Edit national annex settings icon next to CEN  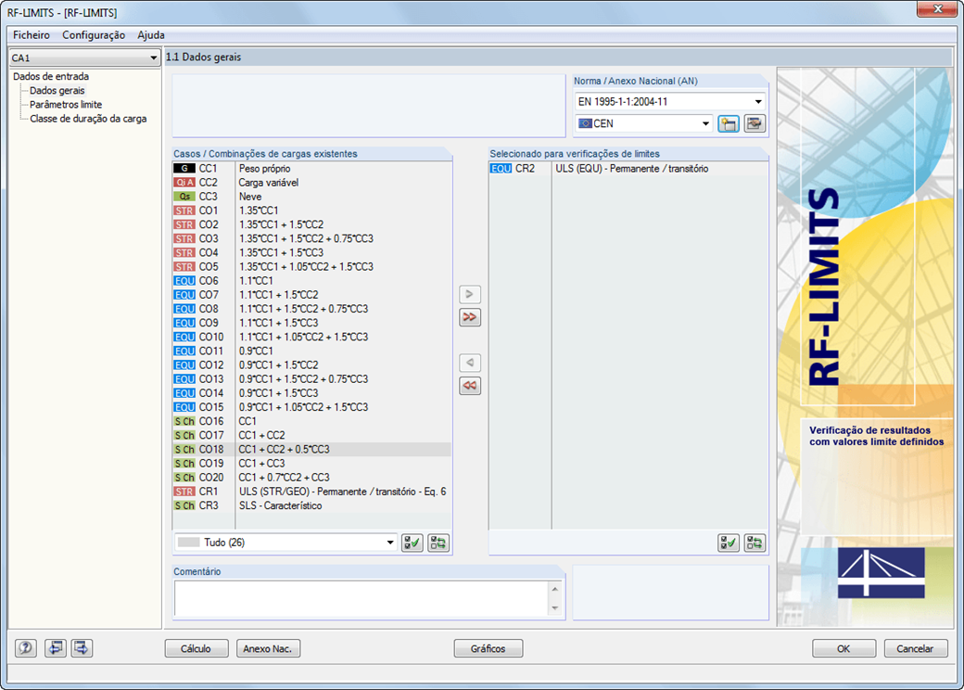(755, 123)
